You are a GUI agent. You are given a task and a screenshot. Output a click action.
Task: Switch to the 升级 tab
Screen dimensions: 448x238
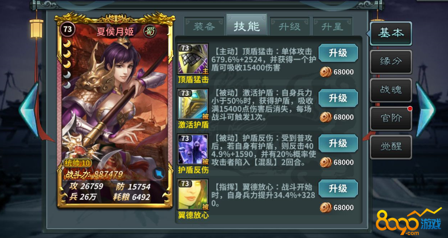point(290,26)
